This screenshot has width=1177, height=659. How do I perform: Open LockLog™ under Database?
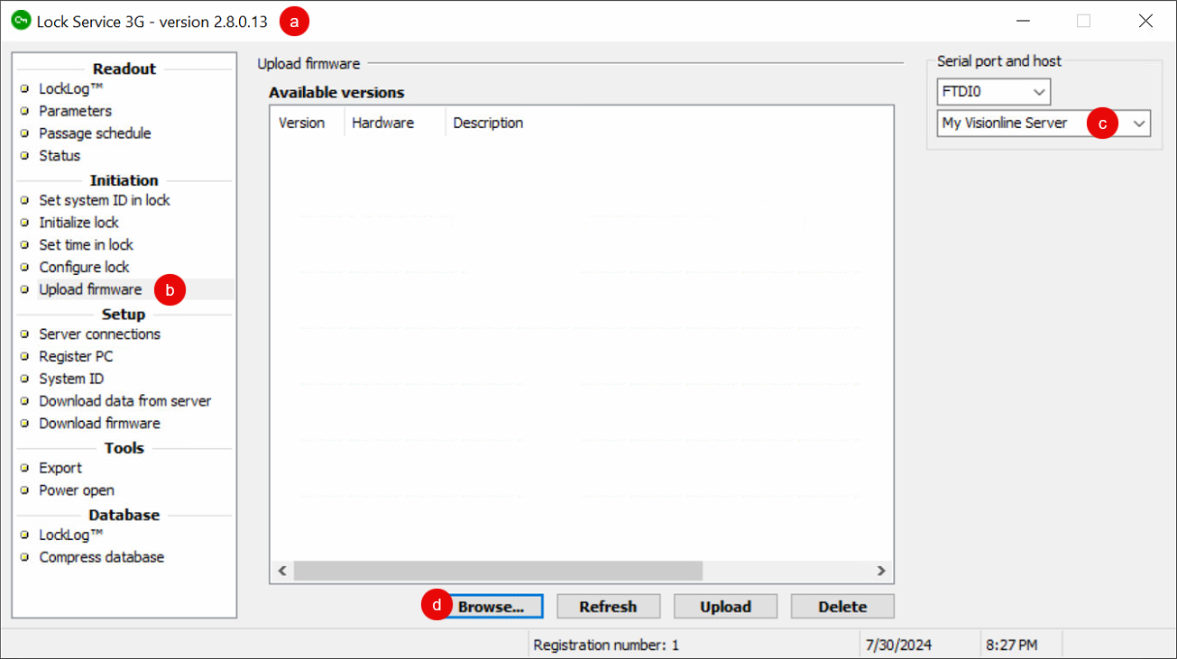point(71,535)
